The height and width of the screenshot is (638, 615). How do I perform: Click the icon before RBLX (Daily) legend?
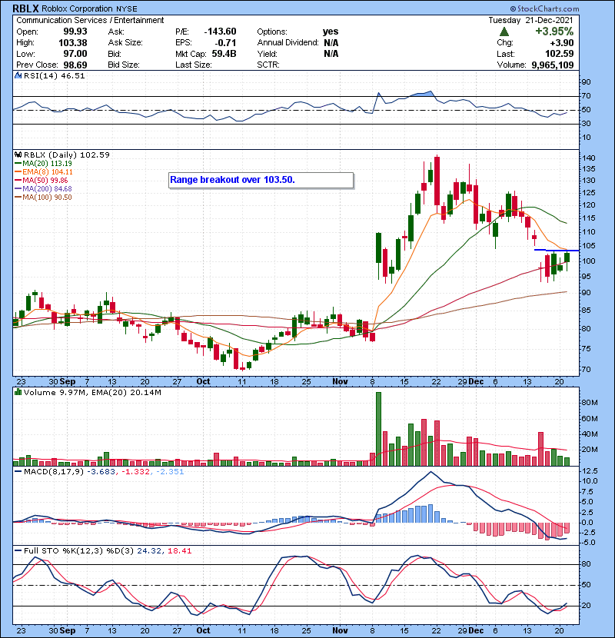[x=17, y=155]
